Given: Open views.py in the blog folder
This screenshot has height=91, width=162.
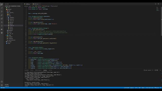Looking at the screenshot, I should tap(11, 29).
